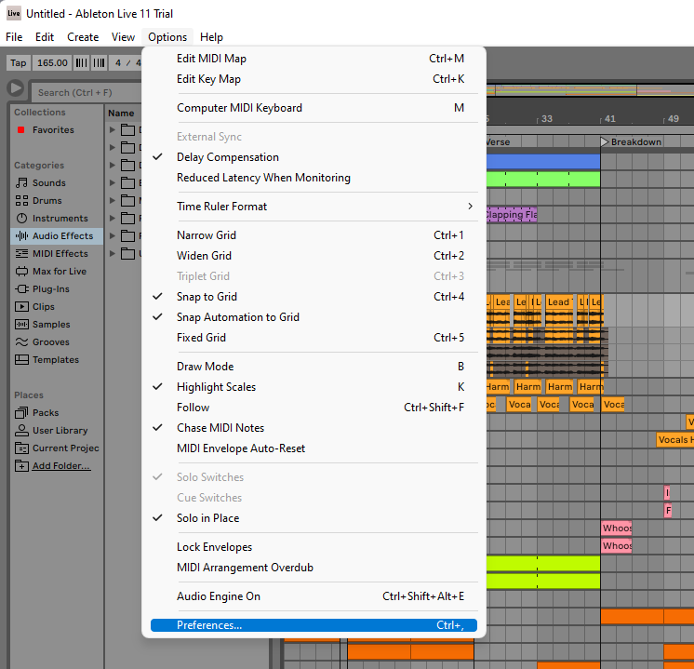Click the first metronome bars icon
694x669 pixels.
click(82, 63)
